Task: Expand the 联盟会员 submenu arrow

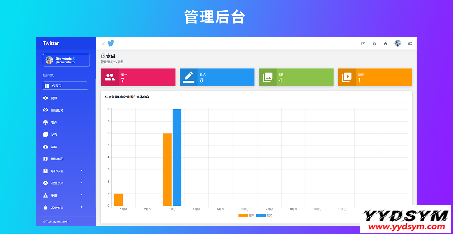Action: pos(81,183)
